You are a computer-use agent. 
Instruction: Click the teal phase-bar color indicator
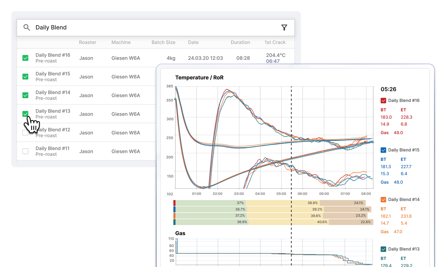(x=174, y=222)
